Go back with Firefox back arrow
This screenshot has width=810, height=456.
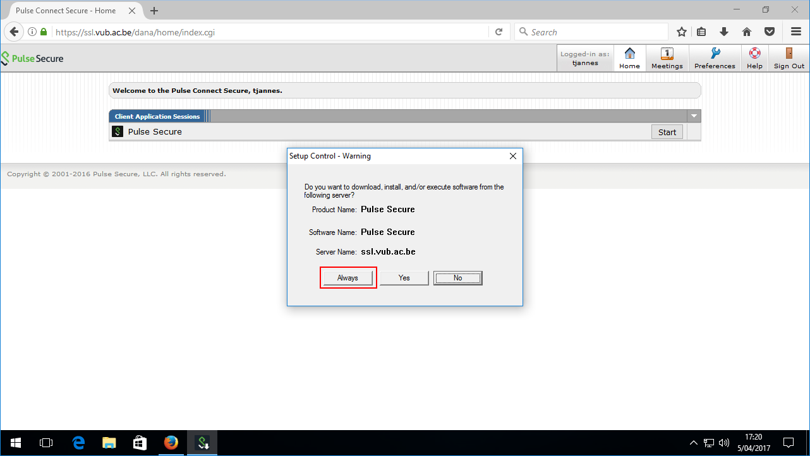pos(14,32)
